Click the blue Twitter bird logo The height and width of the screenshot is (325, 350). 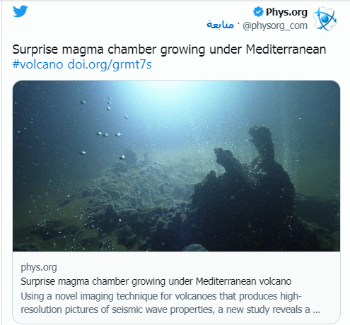point(21,11)
